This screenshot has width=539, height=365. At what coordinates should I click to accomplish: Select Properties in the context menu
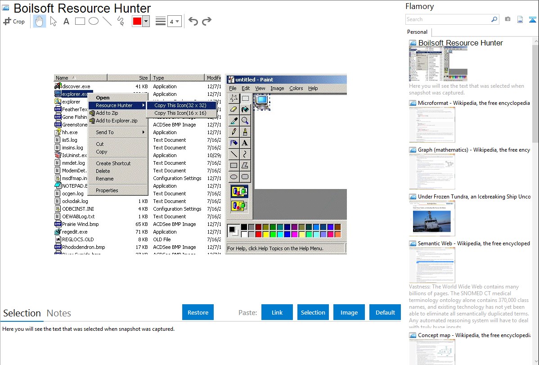118,190
